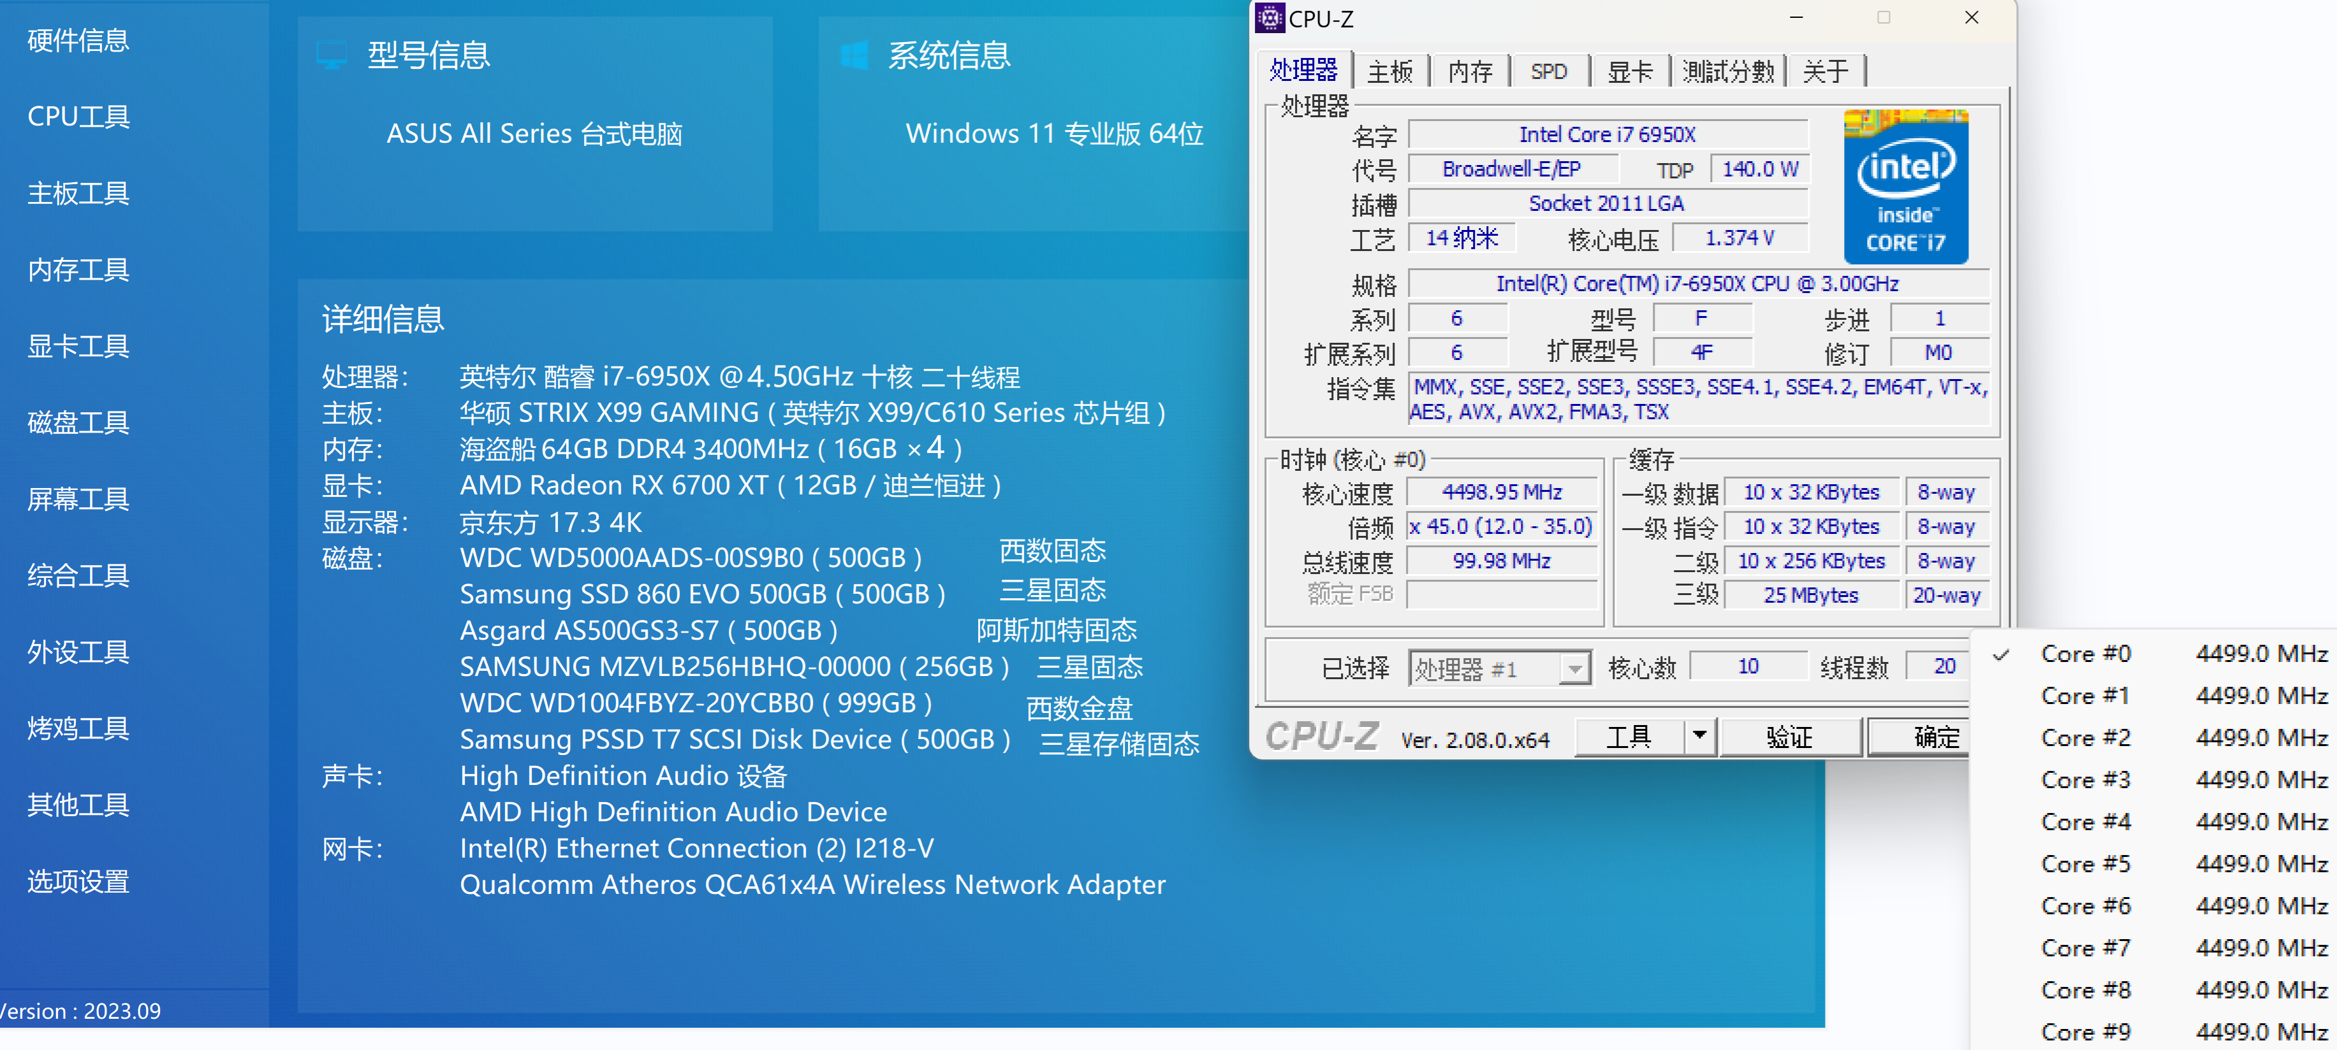Screen dimensions: 2337x1050
Task: Expand the 工具 button dropdown arrow
Action: tap(1700, 737)
